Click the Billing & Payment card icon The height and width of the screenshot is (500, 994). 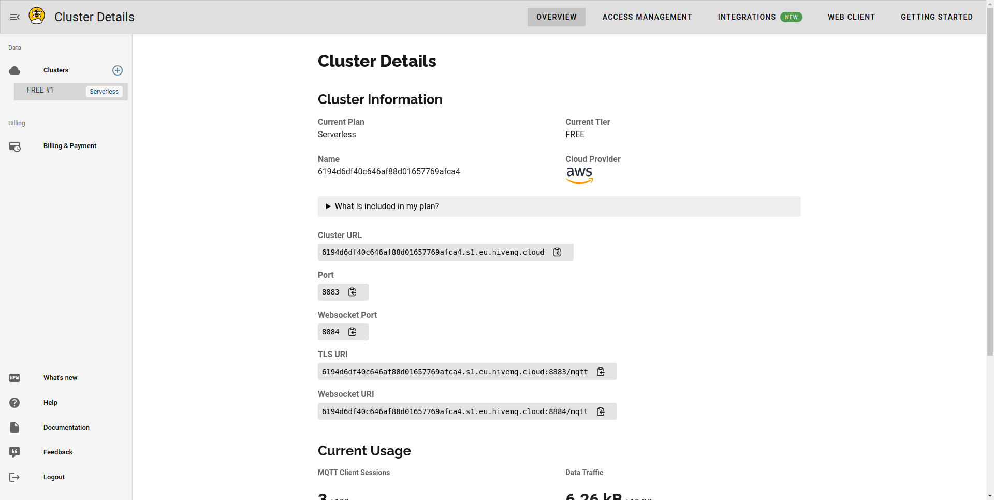tap(14, 146)
